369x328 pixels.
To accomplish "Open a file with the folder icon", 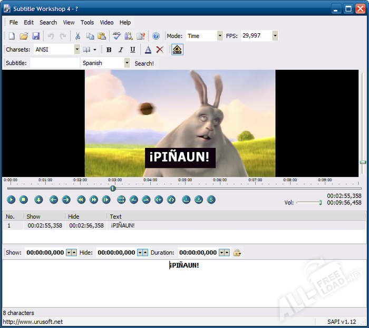I will point(24,36).
